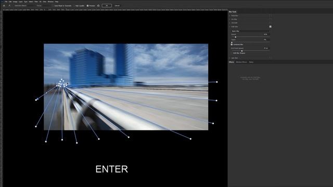Click the End Point Speed value field

[x=266, y=48]
